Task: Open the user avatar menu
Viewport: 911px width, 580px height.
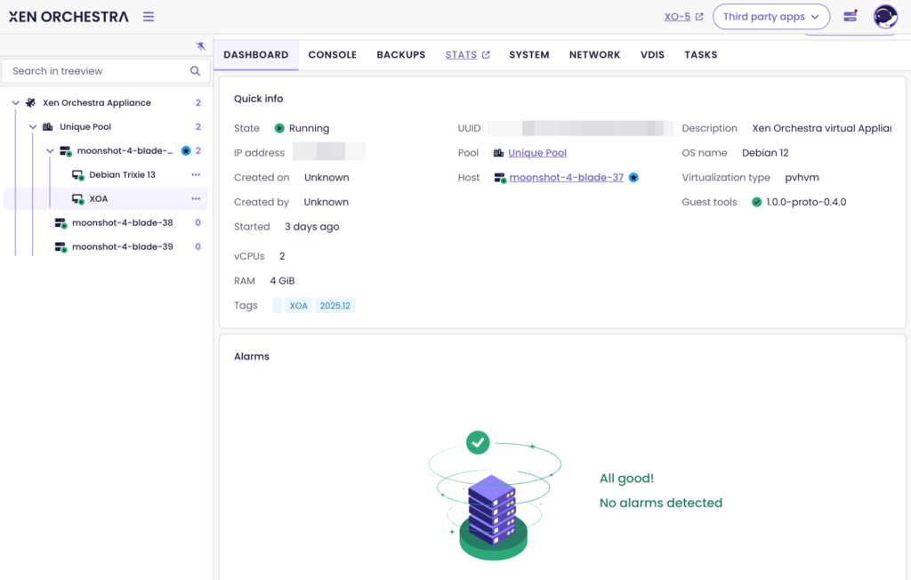Action: (x=885, y=17)
